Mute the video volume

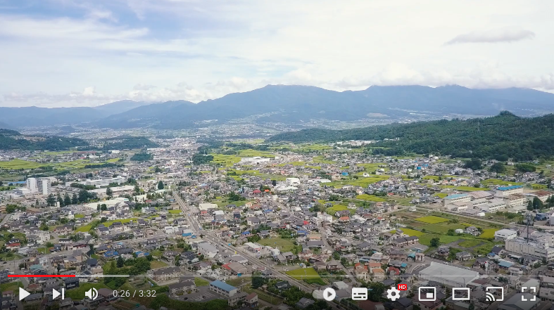click(x=92, y=294)
